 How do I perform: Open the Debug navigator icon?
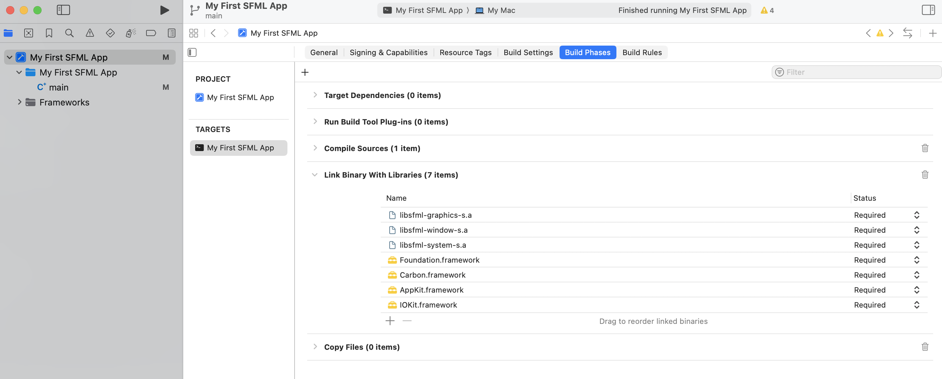130,33
